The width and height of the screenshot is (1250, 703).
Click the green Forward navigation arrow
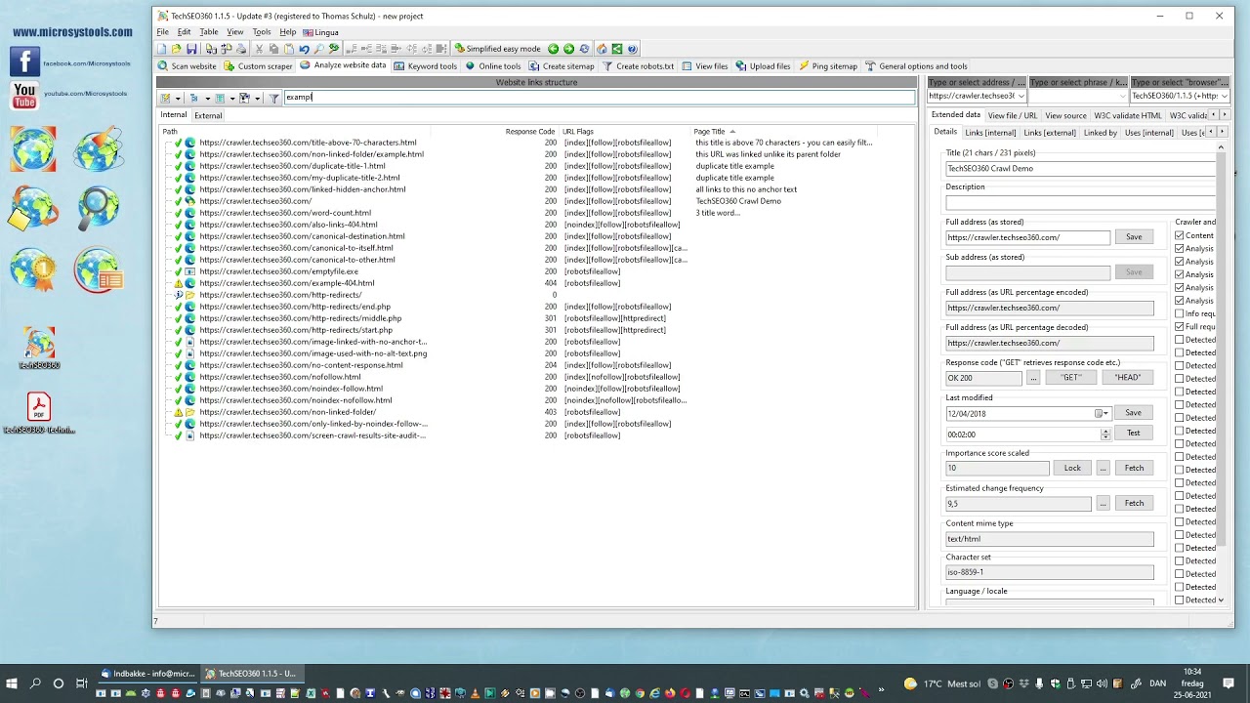click(568, 49)
